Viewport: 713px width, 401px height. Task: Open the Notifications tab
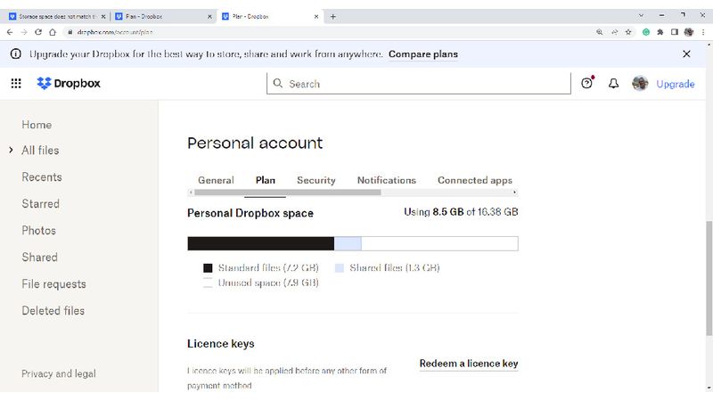[387, 180]
